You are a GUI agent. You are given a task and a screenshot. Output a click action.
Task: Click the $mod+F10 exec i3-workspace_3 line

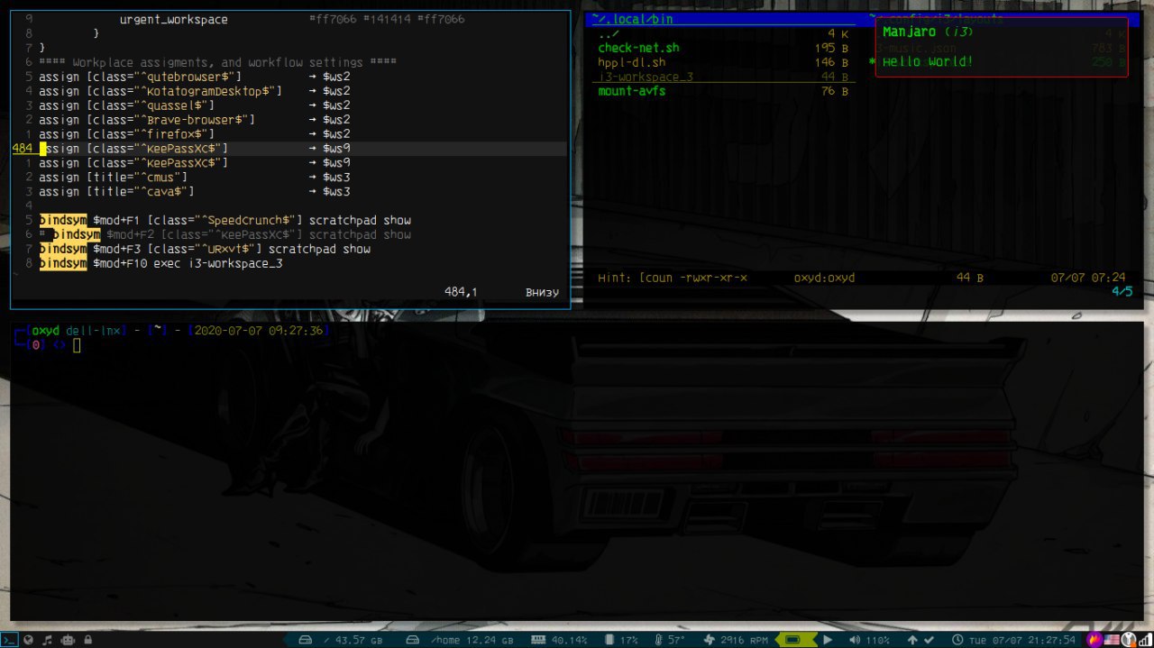click(160, 264)
